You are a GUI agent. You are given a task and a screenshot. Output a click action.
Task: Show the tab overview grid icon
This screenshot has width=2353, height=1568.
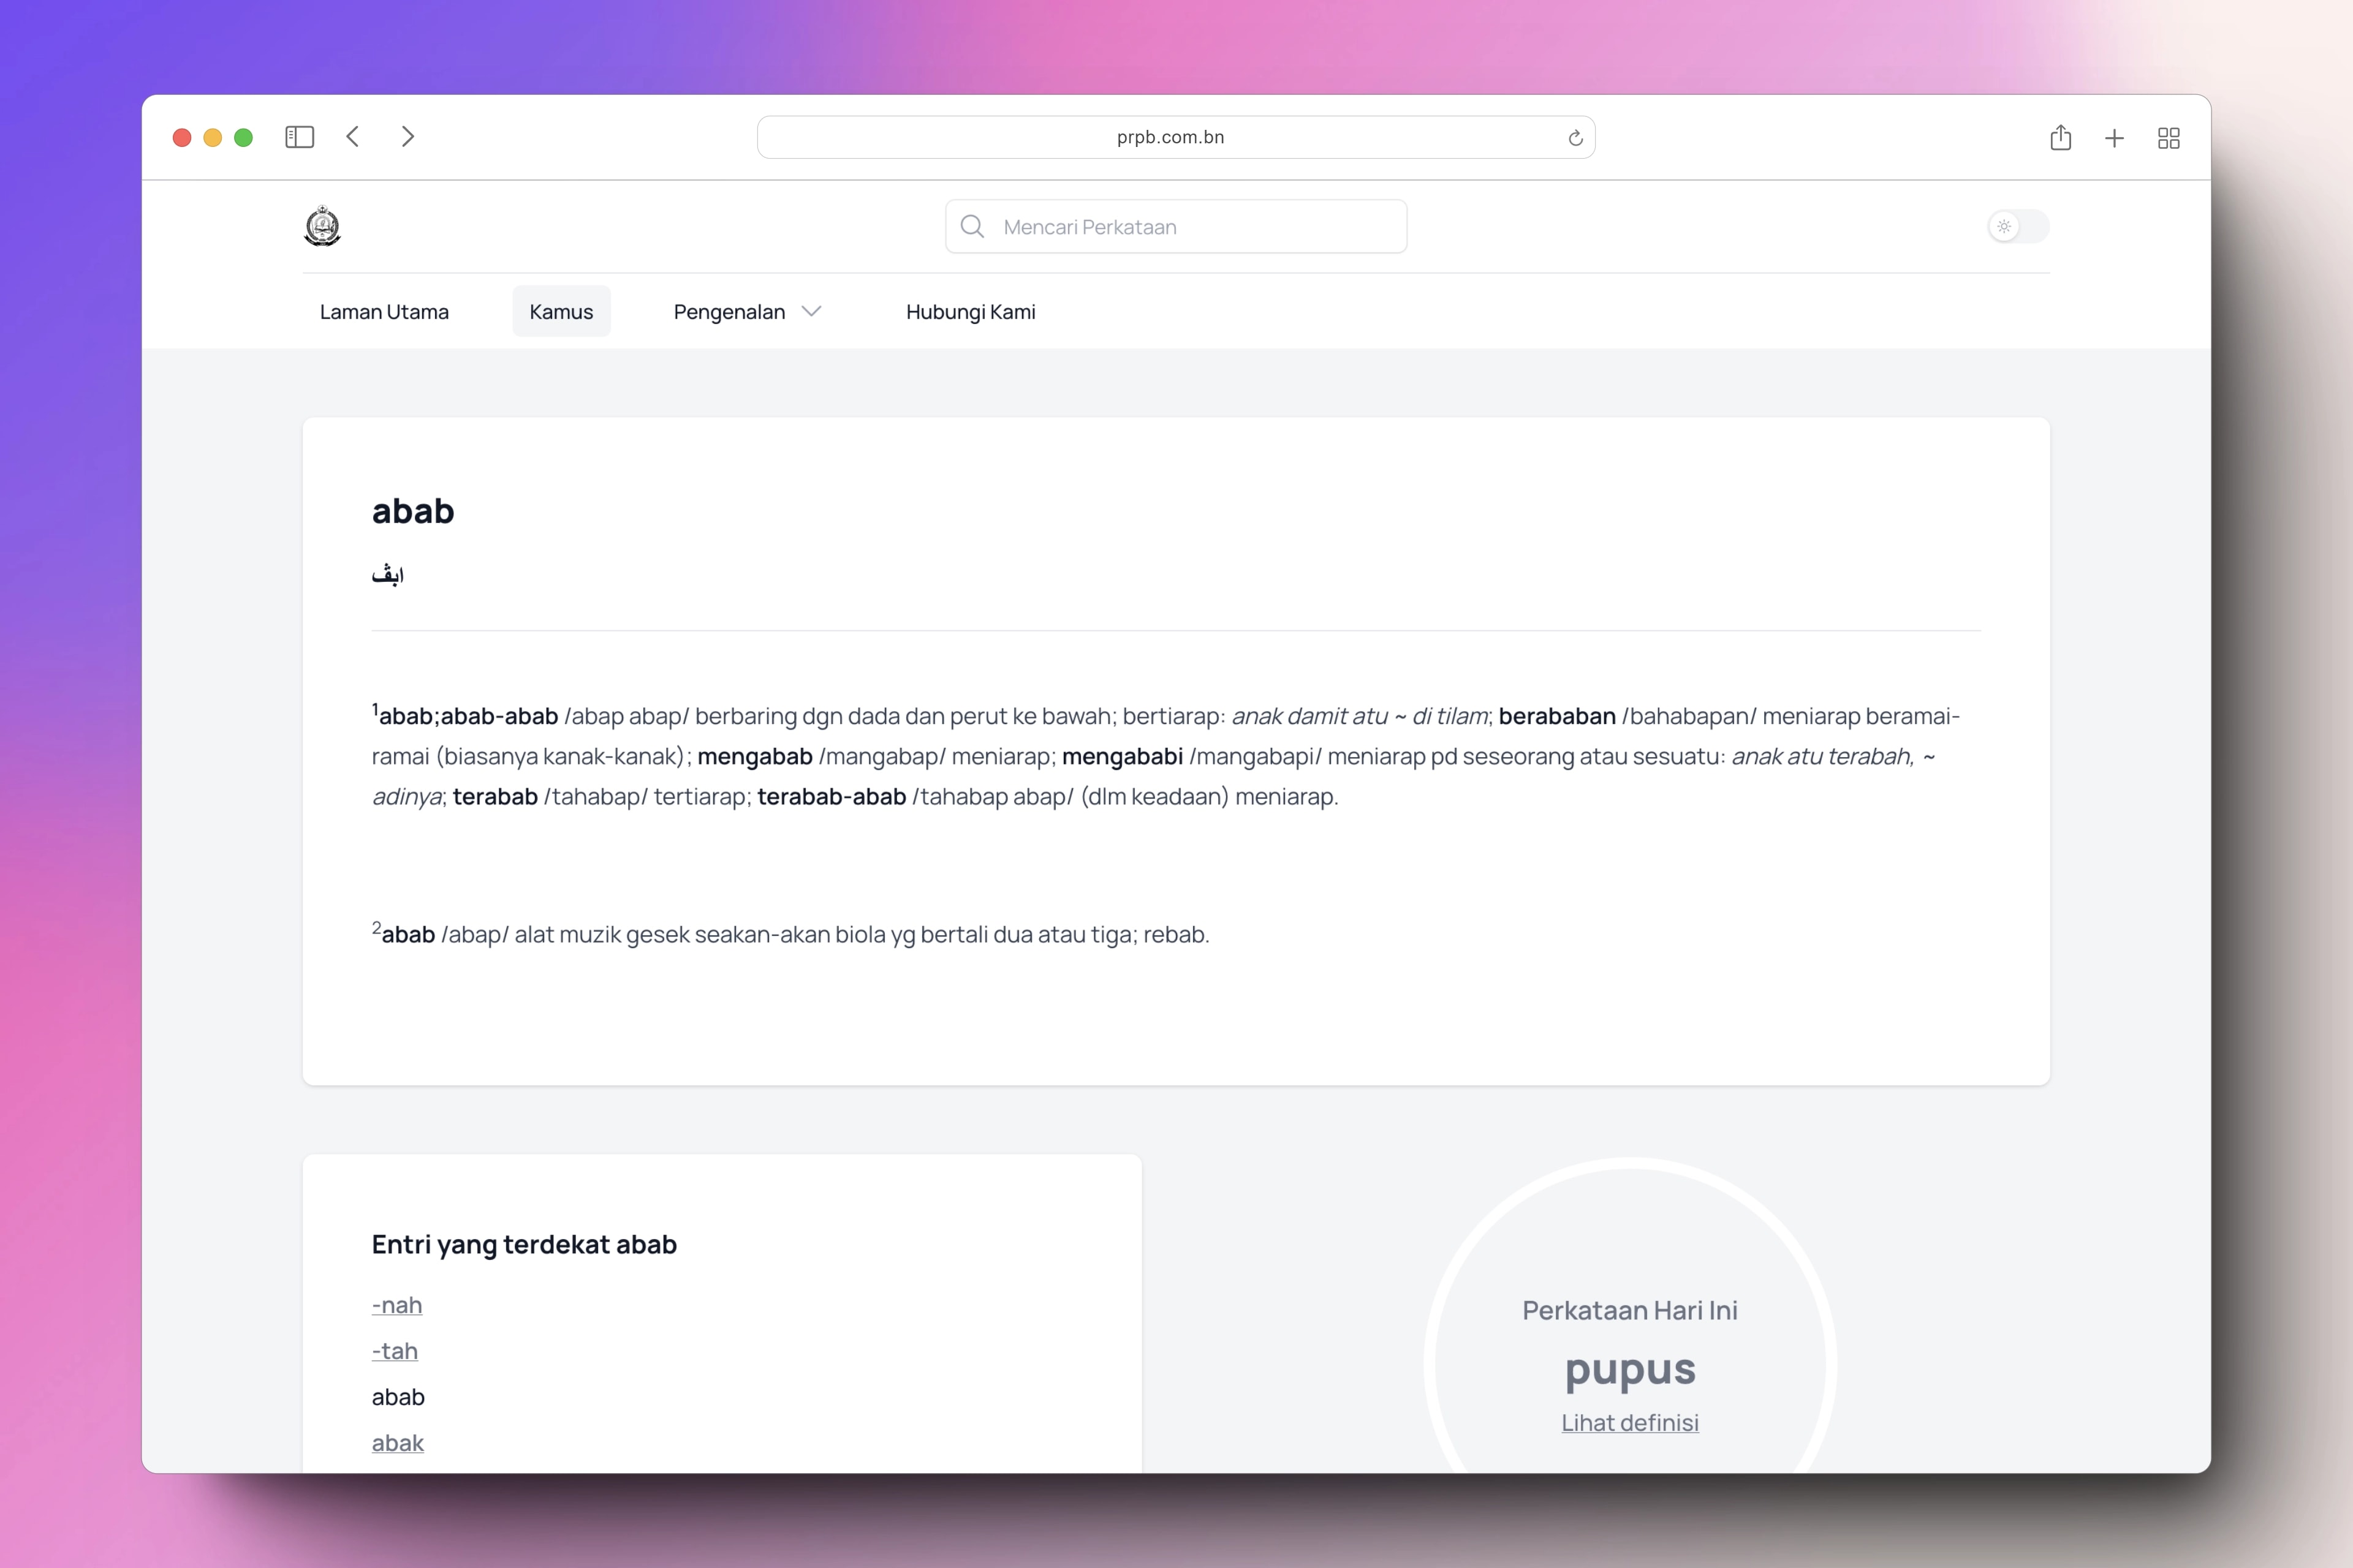click(2168, 138)
